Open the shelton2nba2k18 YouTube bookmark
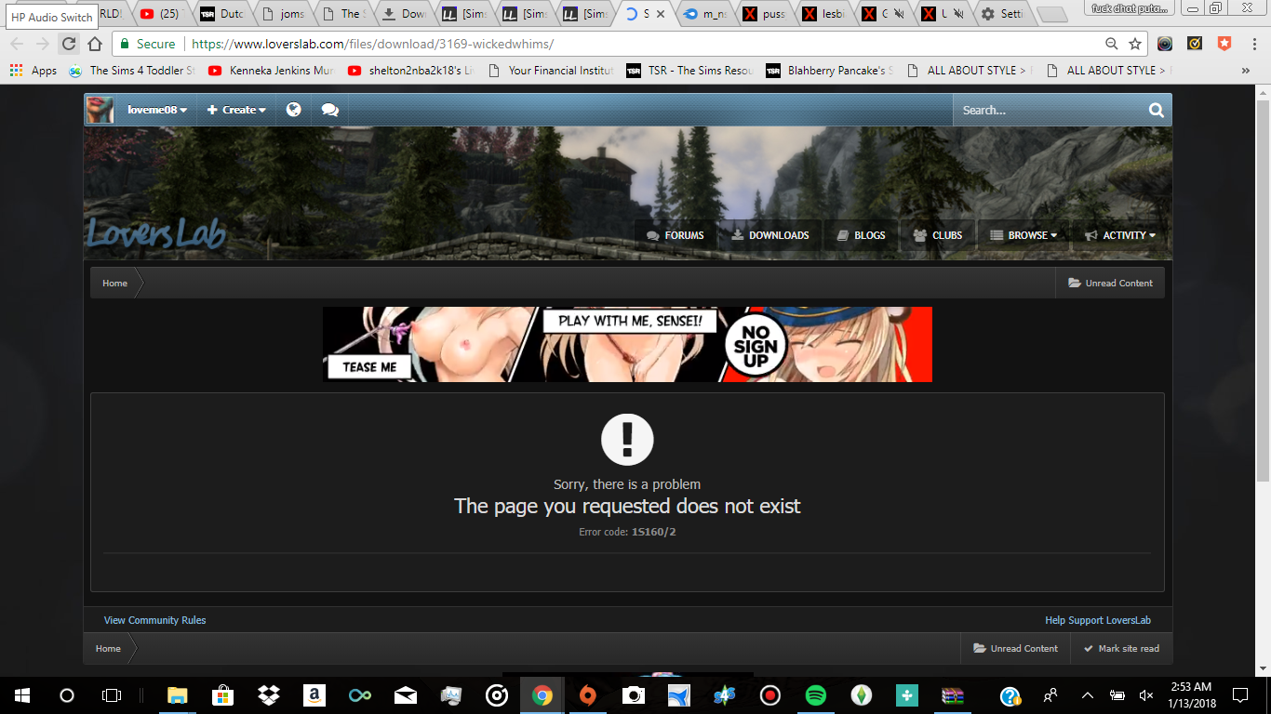 (x=410, y=71)
